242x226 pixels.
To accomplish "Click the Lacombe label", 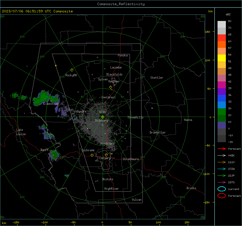I will pos(116,67).
